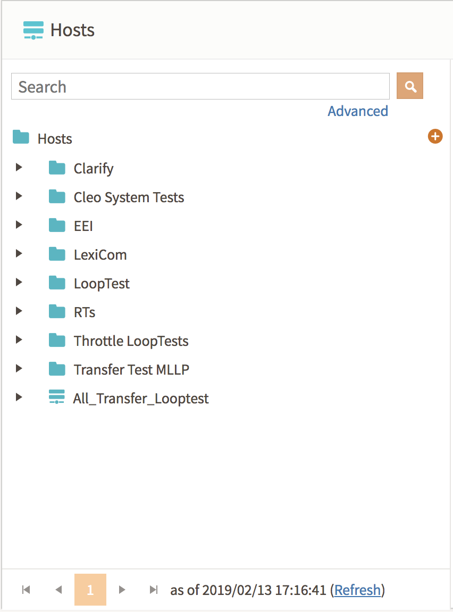Click the Hosts header server icon
The height and width of the screenshot is (612, 453).
[33, 30]
